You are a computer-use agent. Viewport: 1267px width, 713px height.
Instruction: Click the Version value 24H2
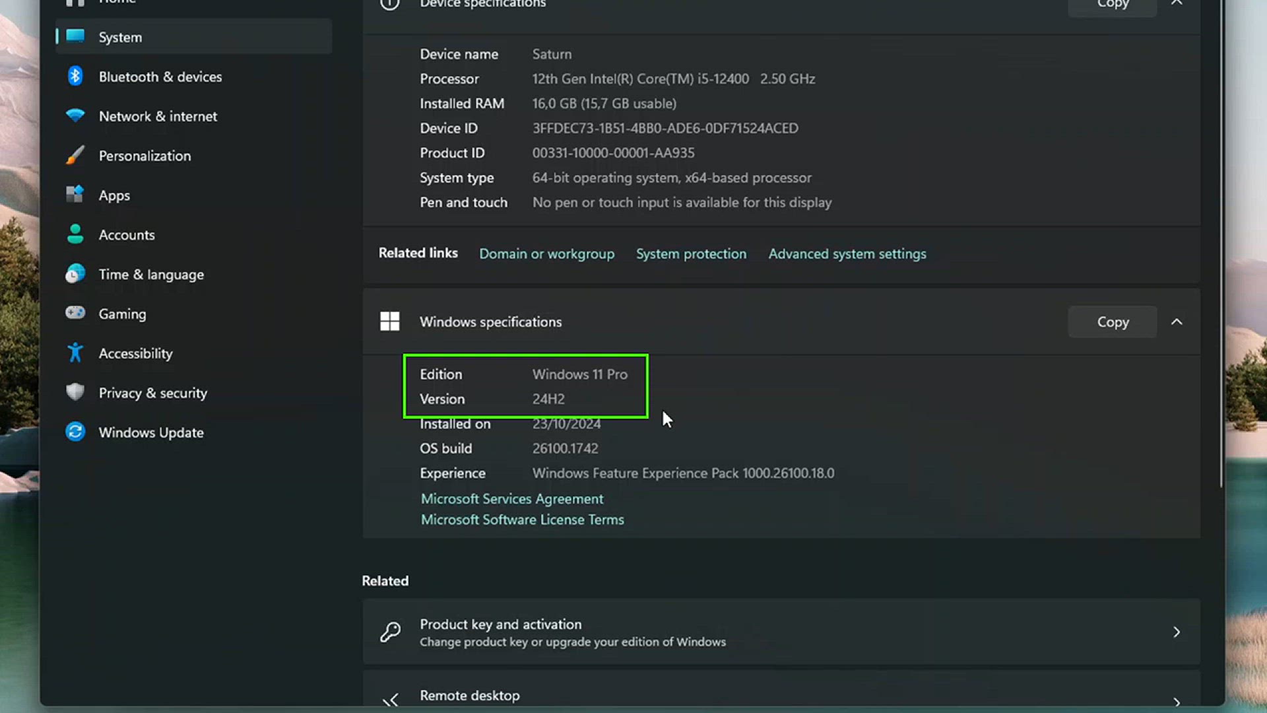pyautogui.click(x=548, y=399)
